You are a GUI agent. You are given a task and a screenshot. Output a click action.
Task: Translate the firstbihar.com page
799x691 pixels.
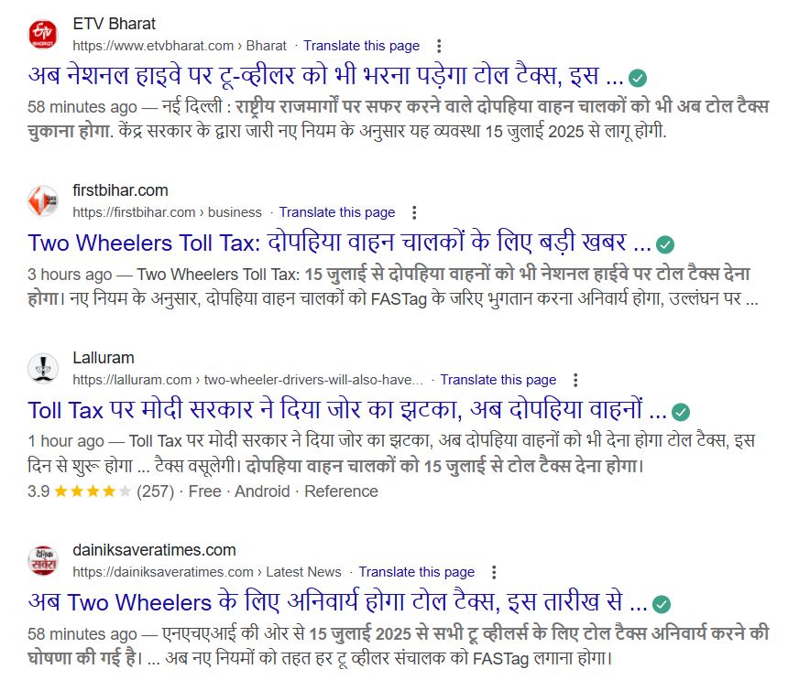pyautogui.click(x=337, y=212)
